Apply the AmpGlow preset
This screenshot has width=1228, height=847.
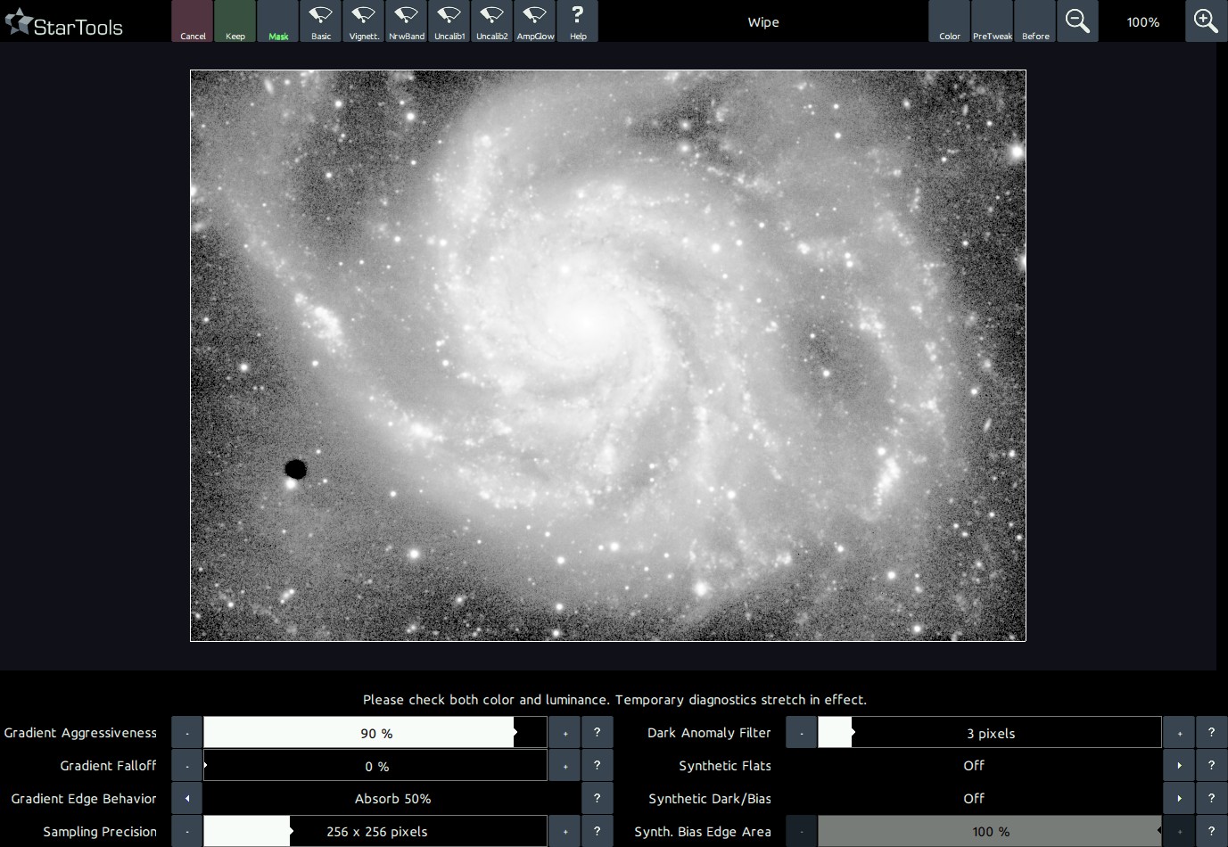[534, 21]
